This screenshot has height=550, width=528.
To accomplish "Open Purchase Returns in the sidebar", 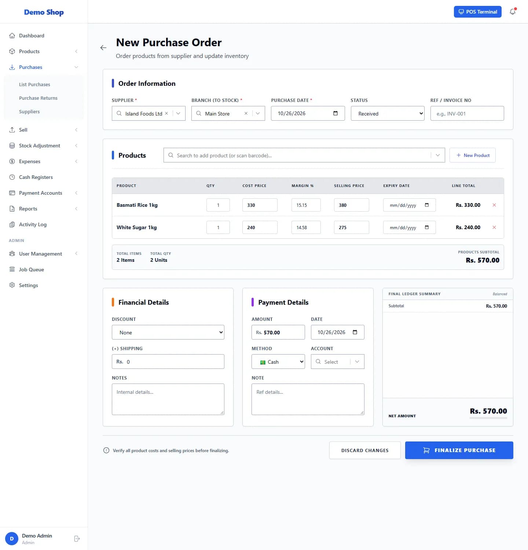I will pos(38,98).
